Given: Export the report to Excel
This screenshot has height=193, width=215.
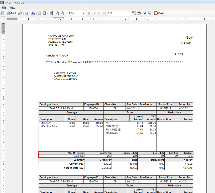Looking at the screenshot, I should (x=145, y=13).
